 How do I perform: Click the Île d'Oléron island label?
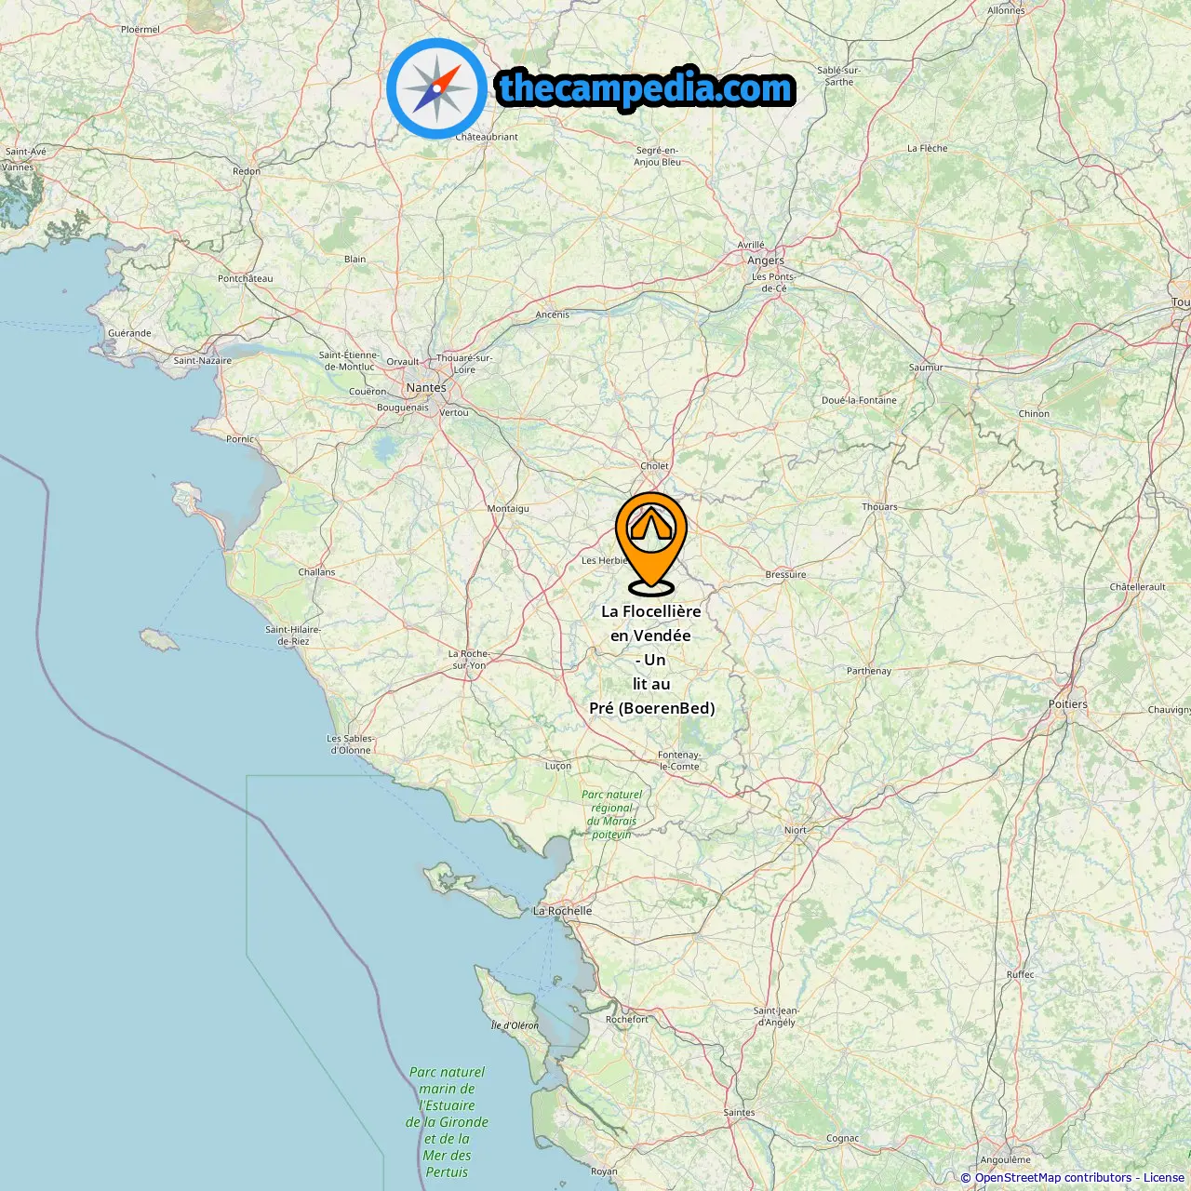tap(515, 1025)
